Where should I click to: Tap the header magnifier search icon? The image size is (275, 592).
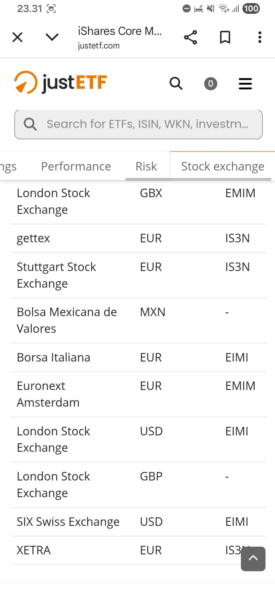[x=176, y=83]
